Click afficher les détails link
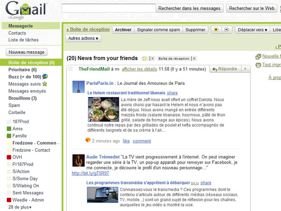This screenshot has height=211, width=281. click(x=139, y=69)
